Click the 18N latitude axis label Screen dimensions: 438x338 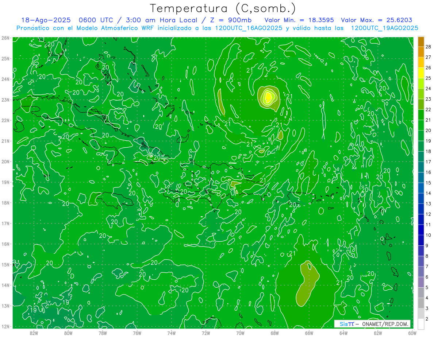[5, 203]
